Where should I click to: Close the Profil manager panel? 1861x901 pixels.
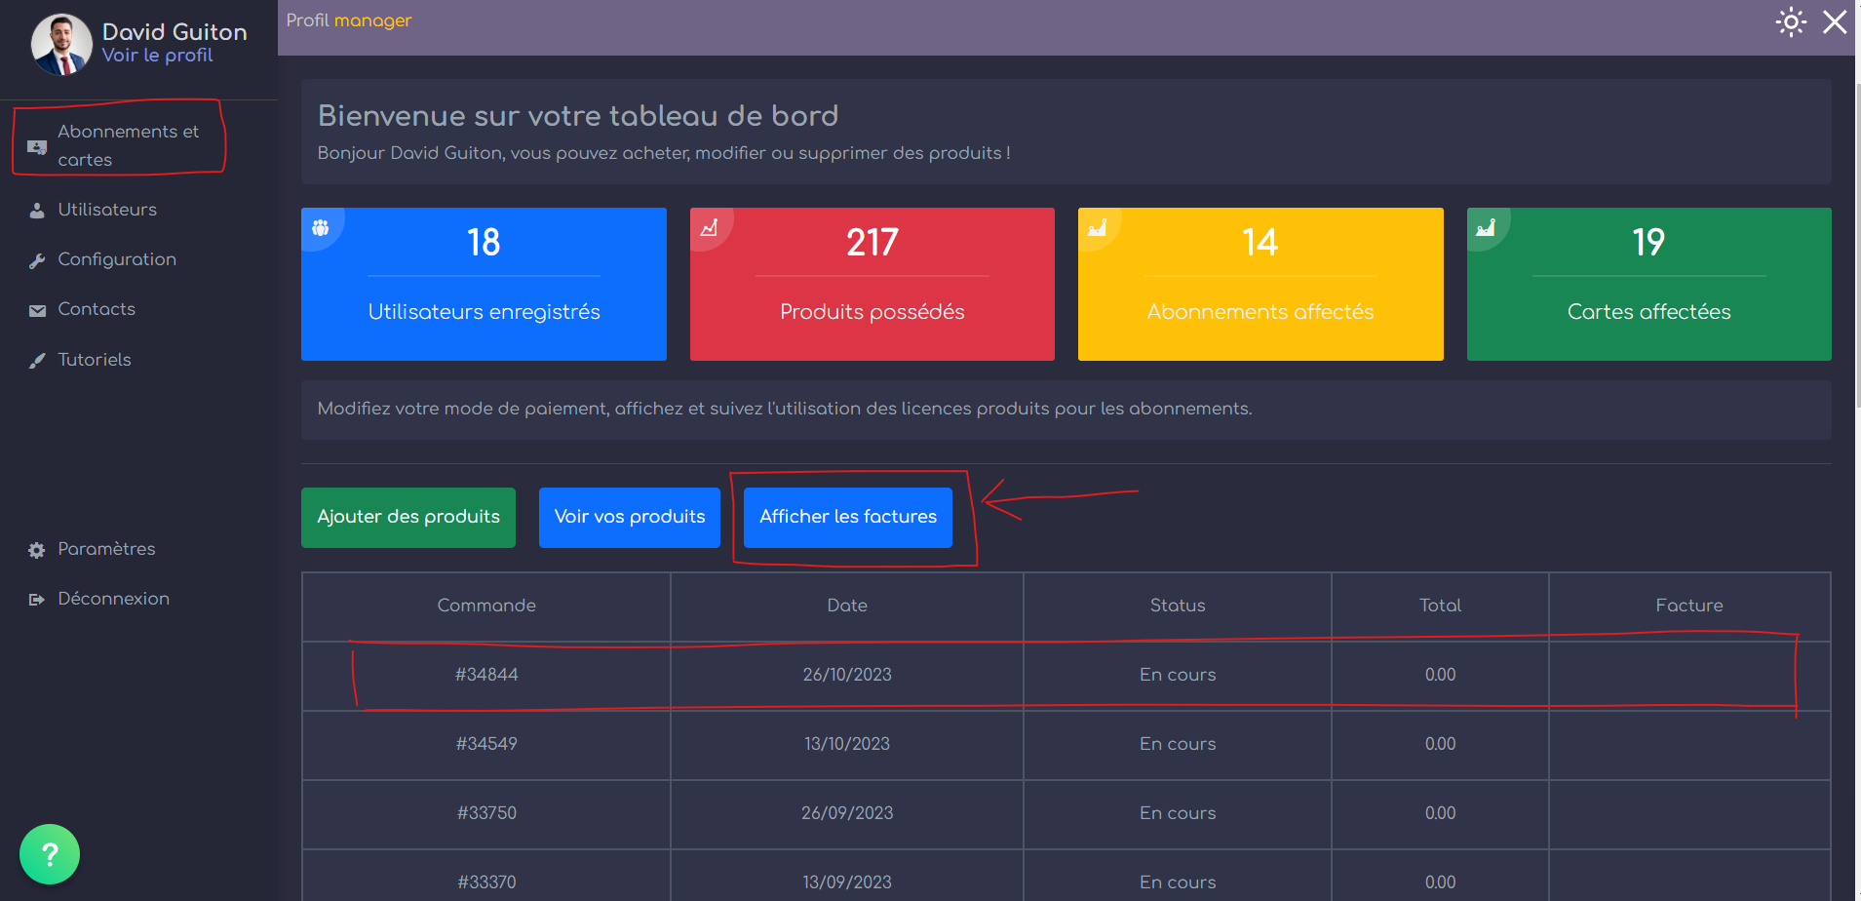(1835, 22)
